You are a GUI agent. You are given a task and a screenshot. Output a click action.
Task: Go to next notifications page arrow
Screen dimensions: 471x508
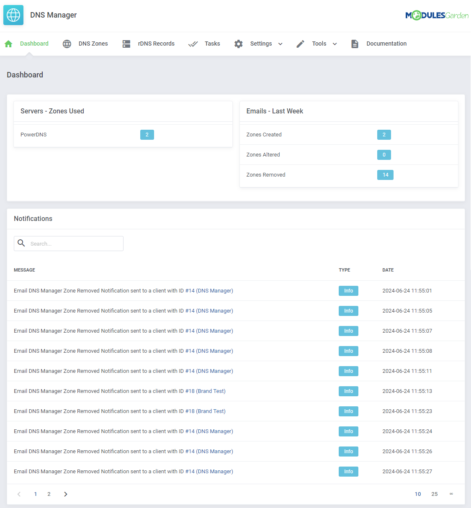[66, 494]
